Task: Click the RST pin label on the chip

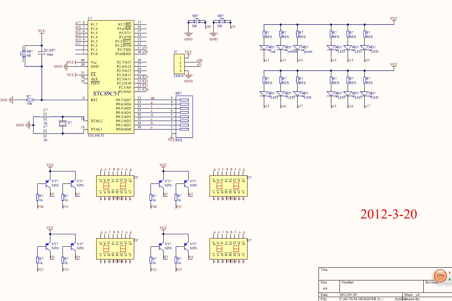Action: 94,100
